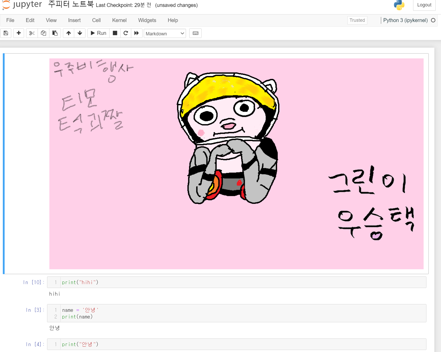Run the selected cell

pos(98,33)
